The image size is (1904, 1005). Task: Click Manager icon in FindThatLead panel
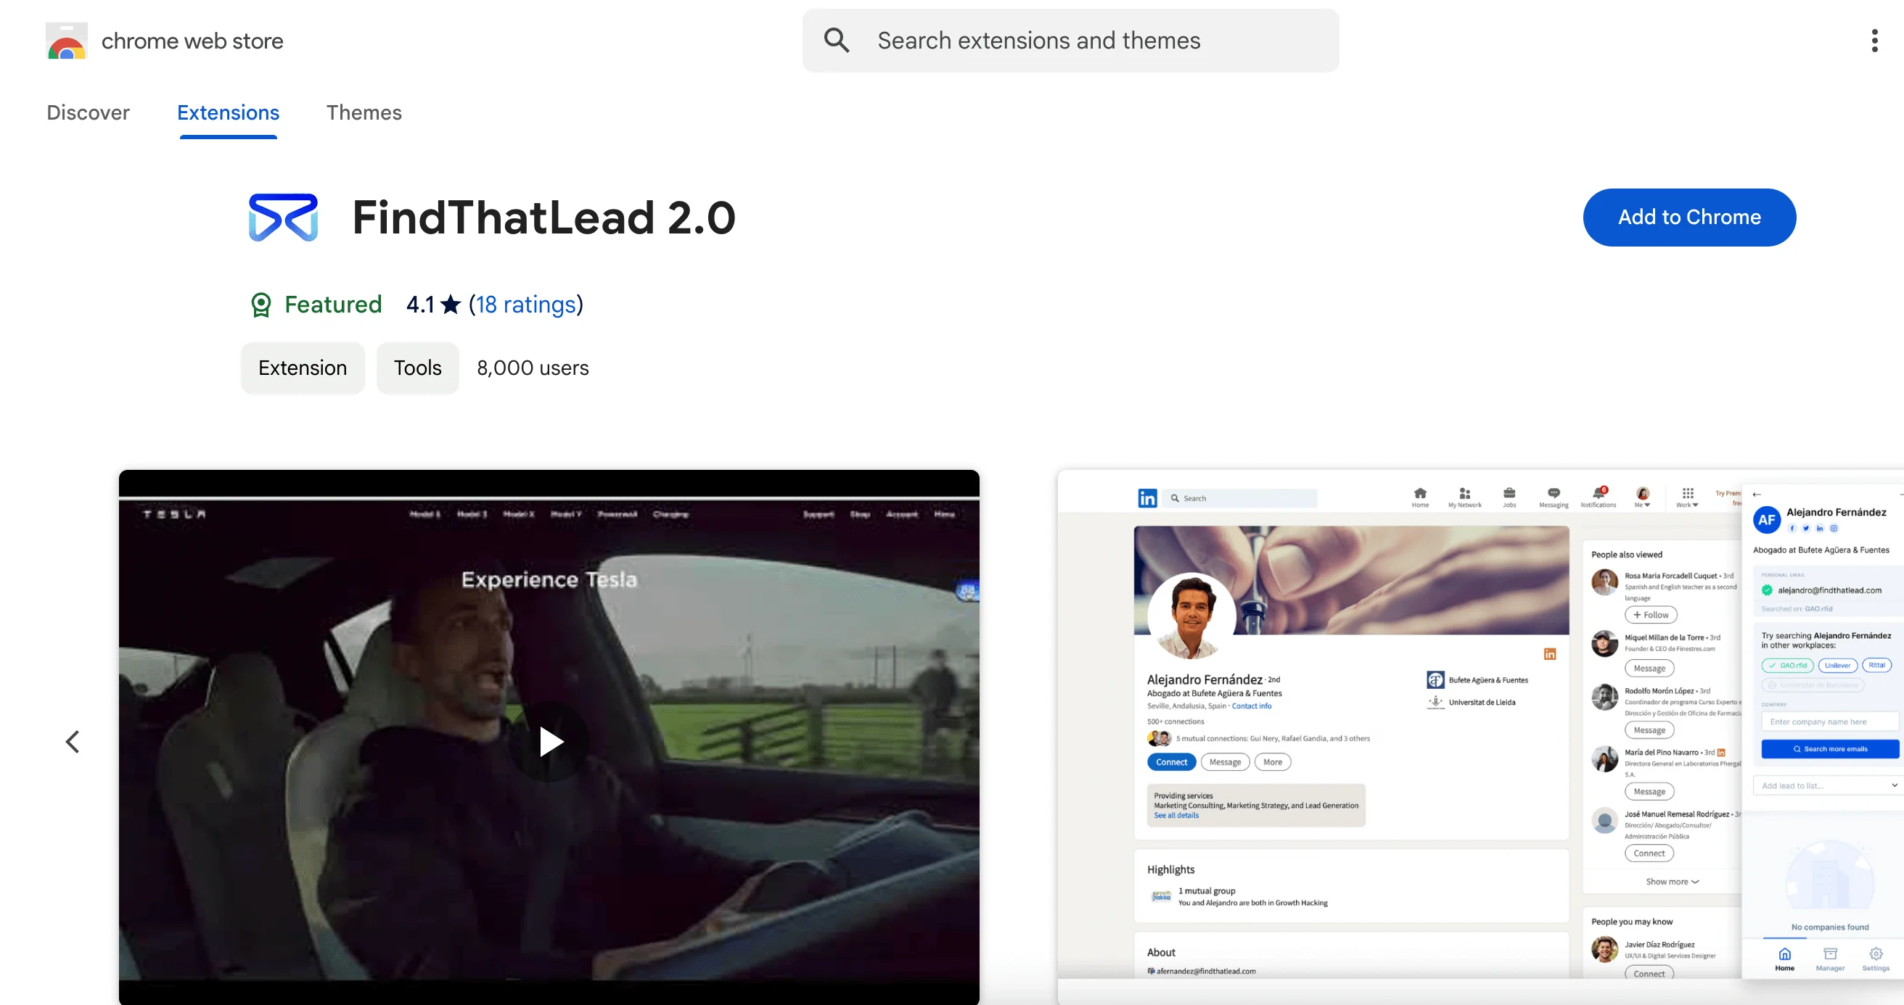1830,959
